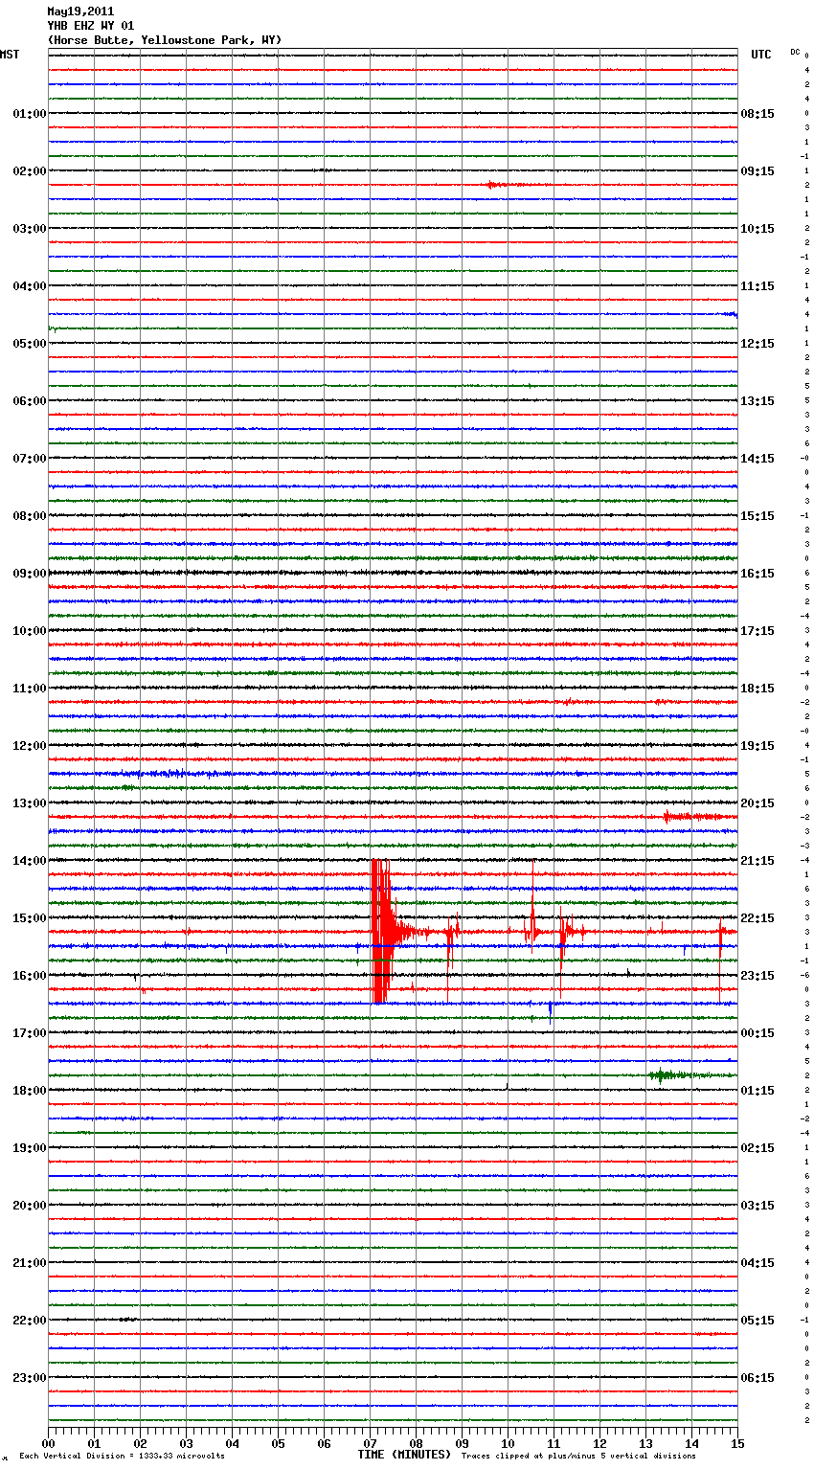Screen dimensions: 814x1469
Task: Click the 16:15 UTC time label
Action: [x=757, y=574]
